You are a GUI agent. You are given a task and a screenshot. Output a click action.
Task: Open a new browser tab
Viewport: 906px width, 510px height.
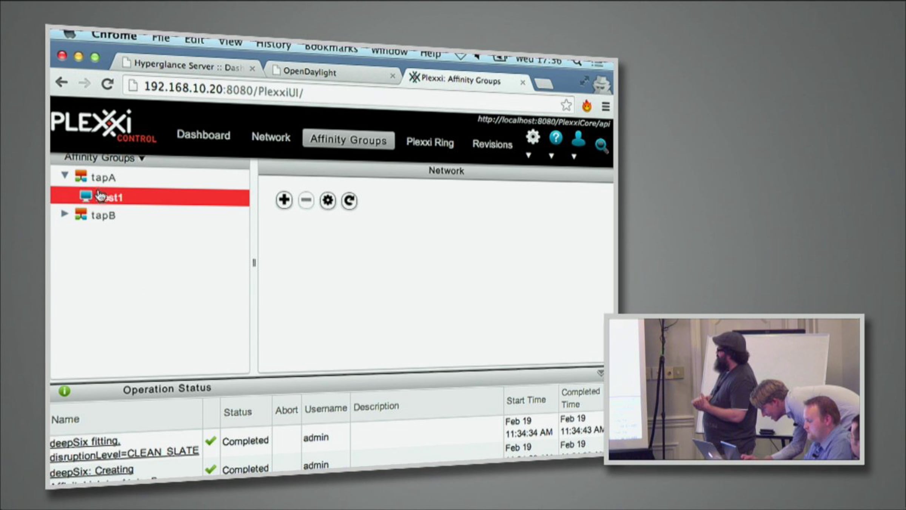544,83
